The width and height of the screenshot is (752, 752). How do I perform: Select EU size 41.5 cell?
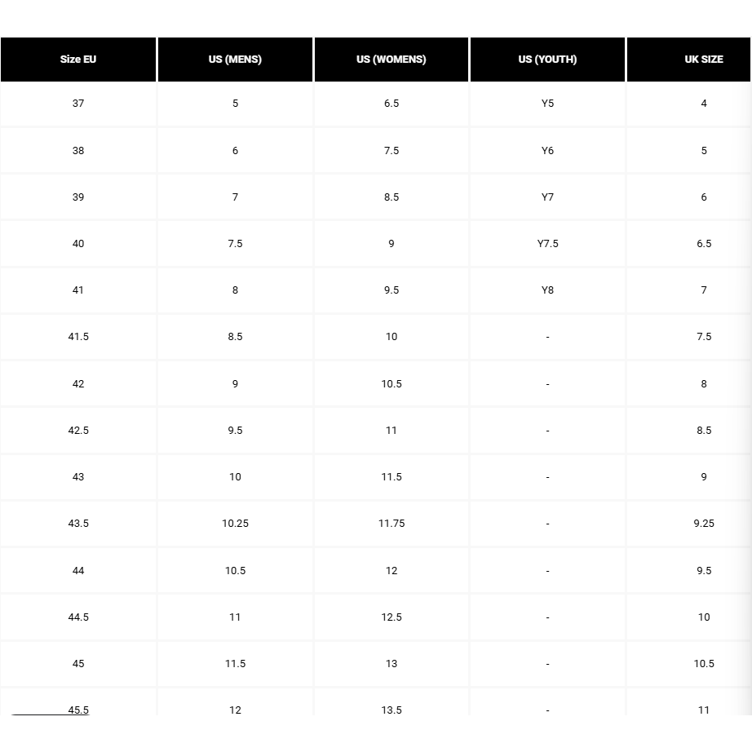point(78,337)
